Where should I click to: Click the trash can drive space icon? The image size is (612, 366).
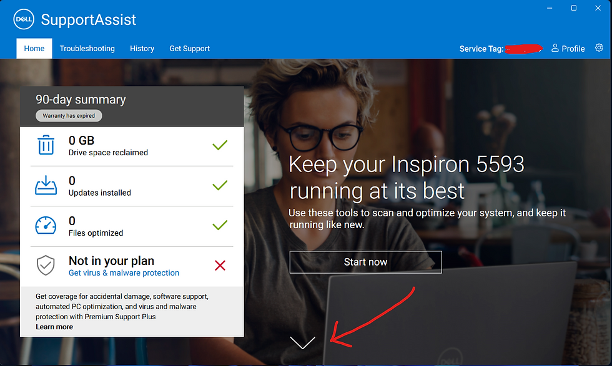(x=46, y=145)
